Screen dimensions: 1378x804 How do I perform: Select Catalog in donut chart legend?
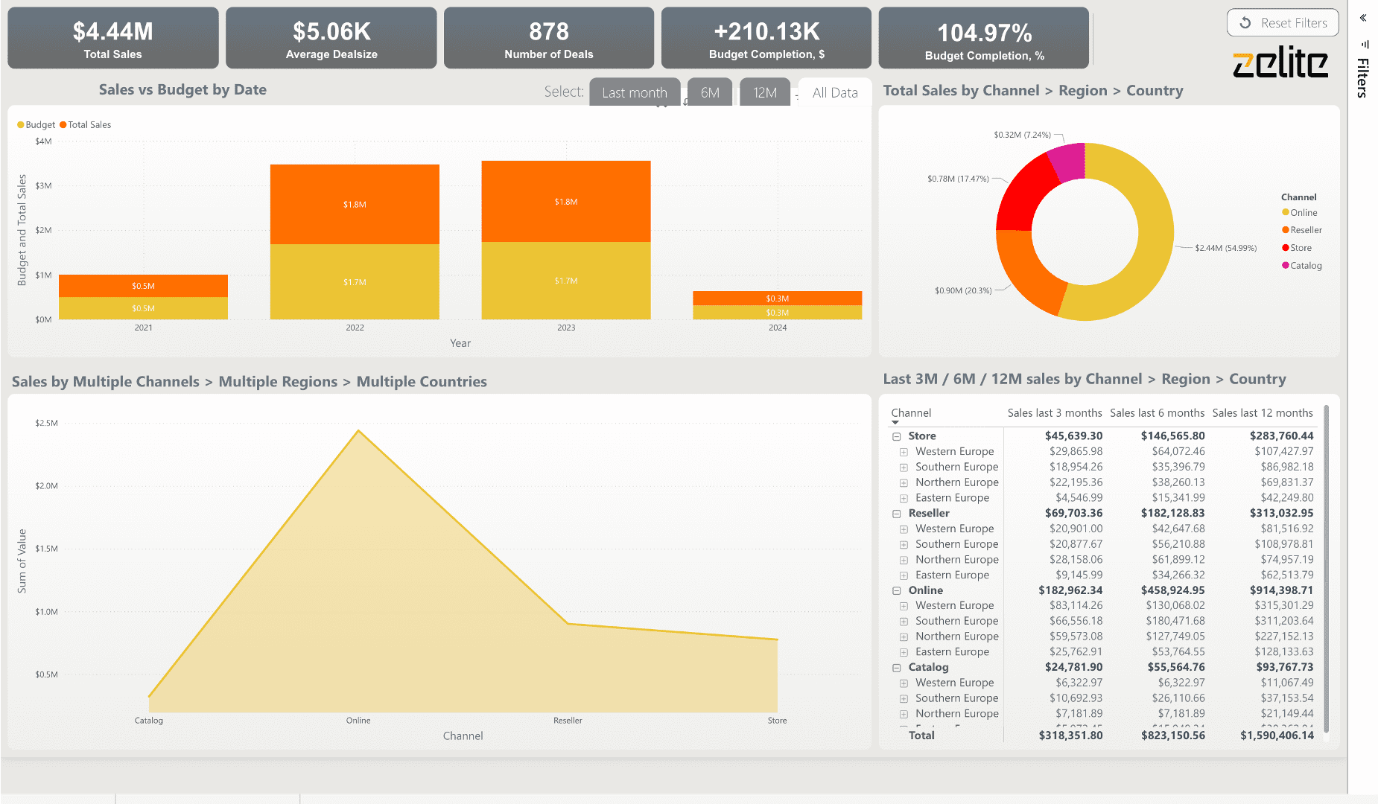pyautogui.click(x=1302, y=266)
